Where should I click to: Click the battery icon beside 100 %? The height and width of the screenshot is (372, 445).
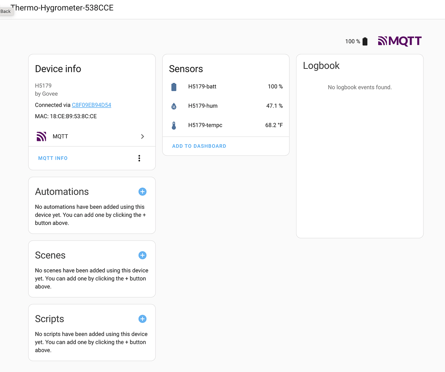pos(365,41)
